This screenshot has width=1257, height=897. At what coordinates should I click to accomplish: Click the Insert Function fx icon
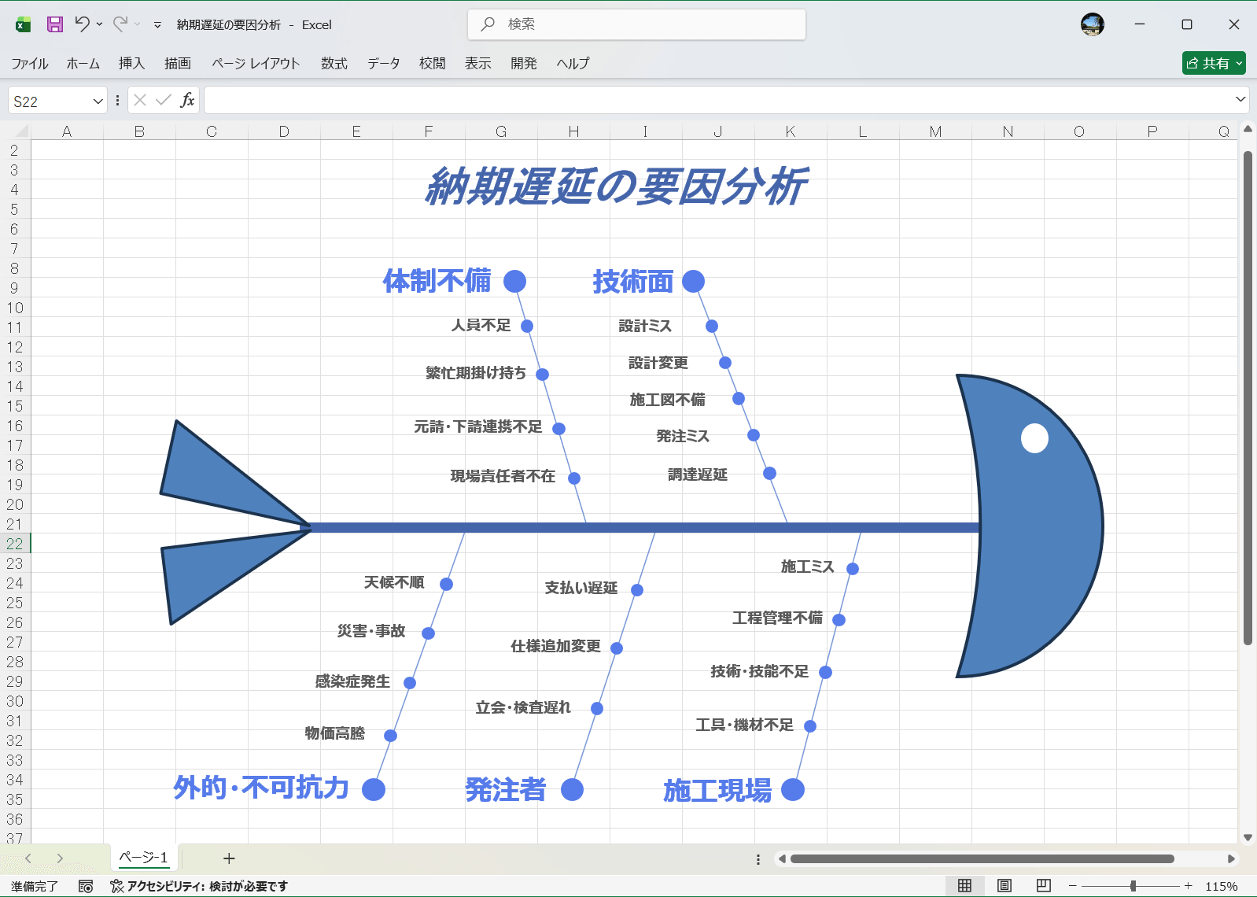(x=187, y=100)
